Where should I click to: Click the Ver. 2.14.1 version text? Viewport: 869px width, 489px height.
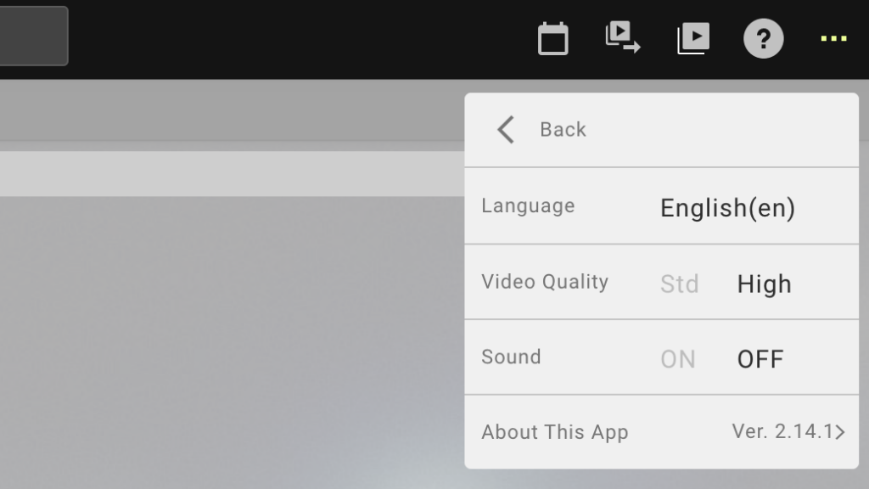(x=782, y=431)
